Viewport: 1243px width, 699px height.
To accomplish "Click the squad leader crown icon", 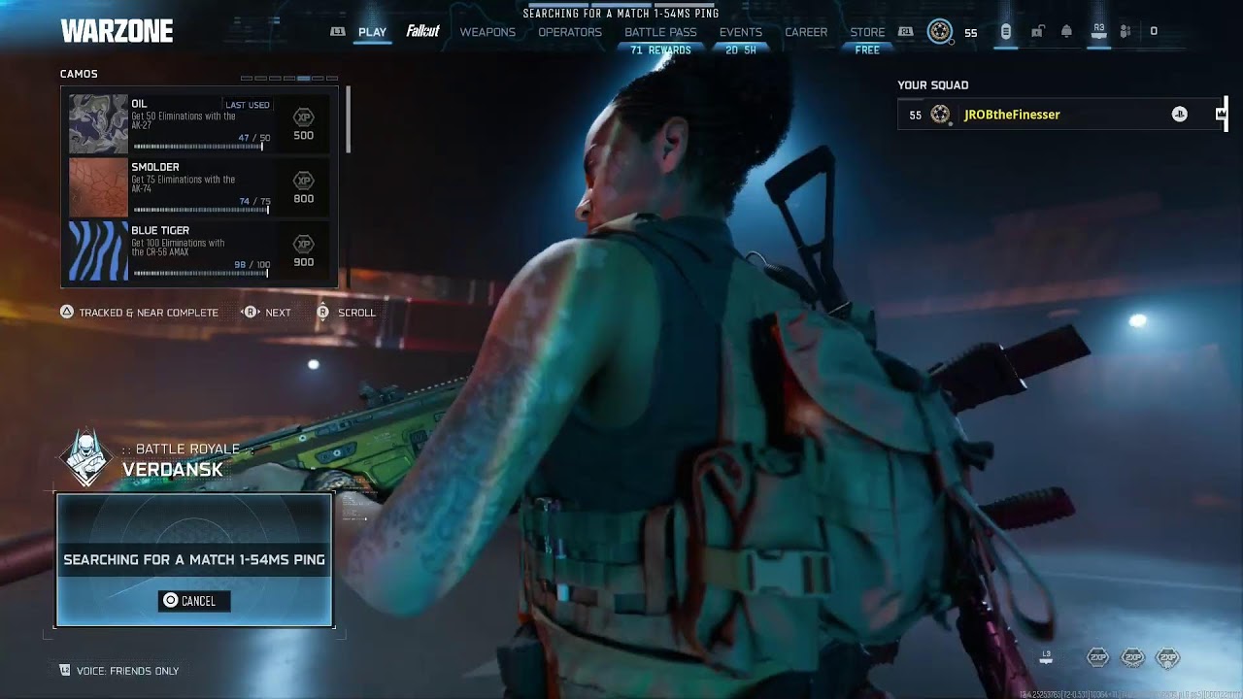I will pos(1221,115).
